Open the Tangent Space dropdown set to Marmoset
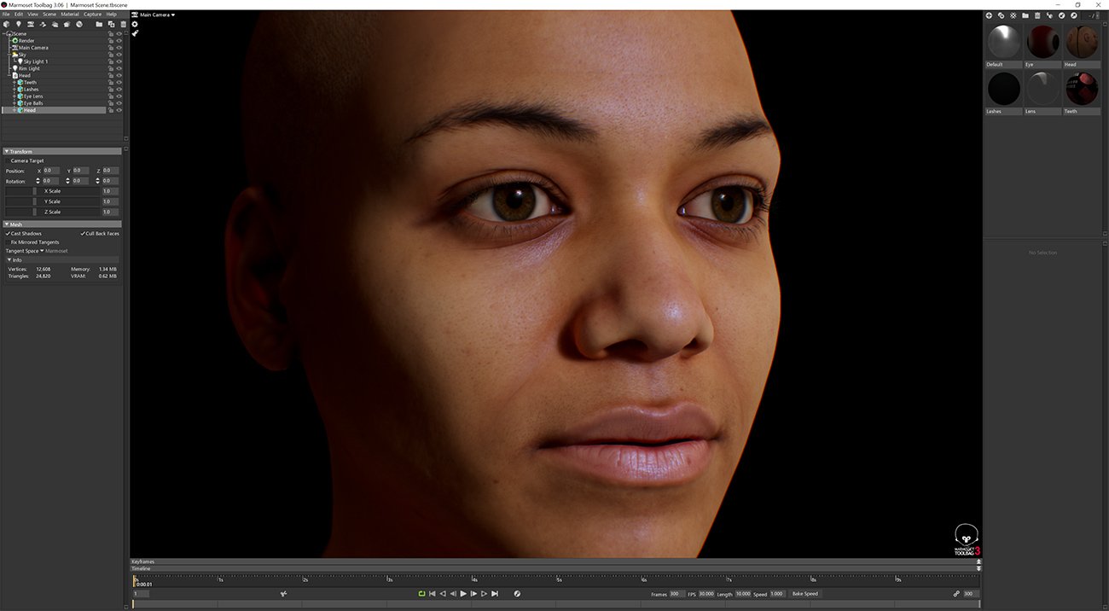1109x611 pixels. pos(41,250)
